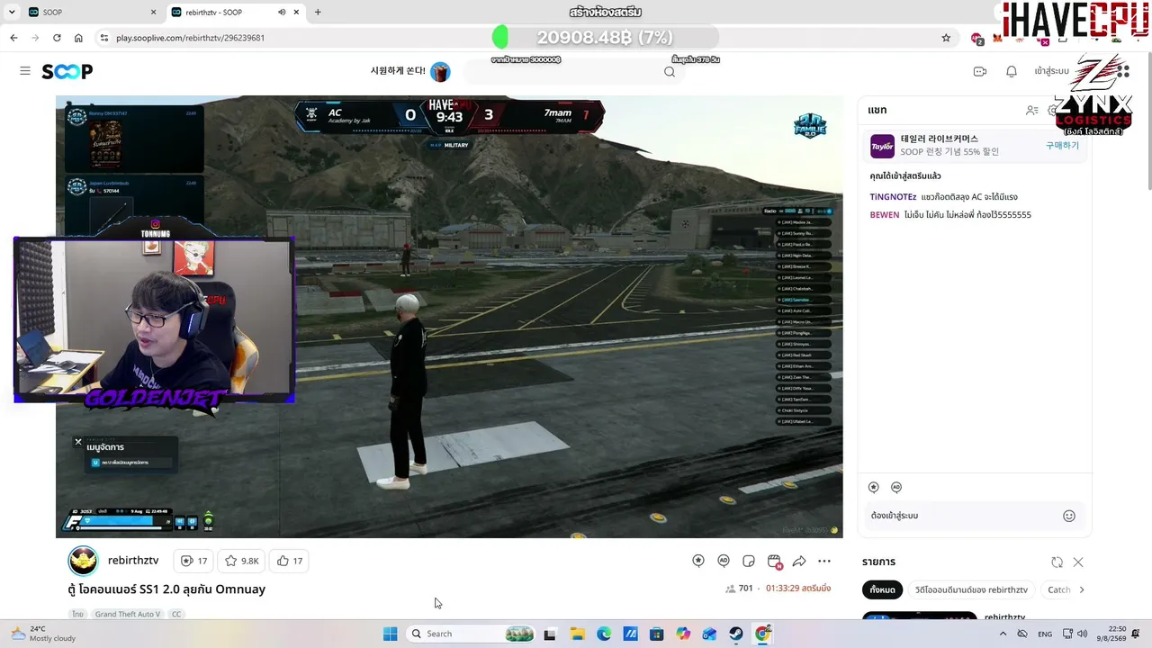This screenshot has height=648, width=1152.
Task: Click the เข้าสู่ระบบ login link
Action: pyautogui.click(x=1051, y=71)
